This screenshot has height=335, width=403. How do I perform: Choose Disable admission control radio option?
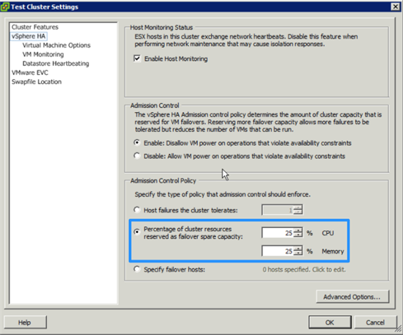pyautogui.click(x=137, y=155)
